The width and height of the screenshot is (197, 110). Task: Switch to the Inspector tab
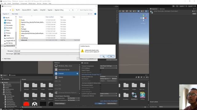(x=154, y=9)
